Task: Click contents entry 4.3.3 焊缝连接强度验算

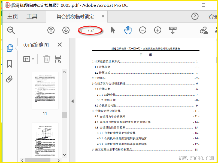Action: click(148, 144)
